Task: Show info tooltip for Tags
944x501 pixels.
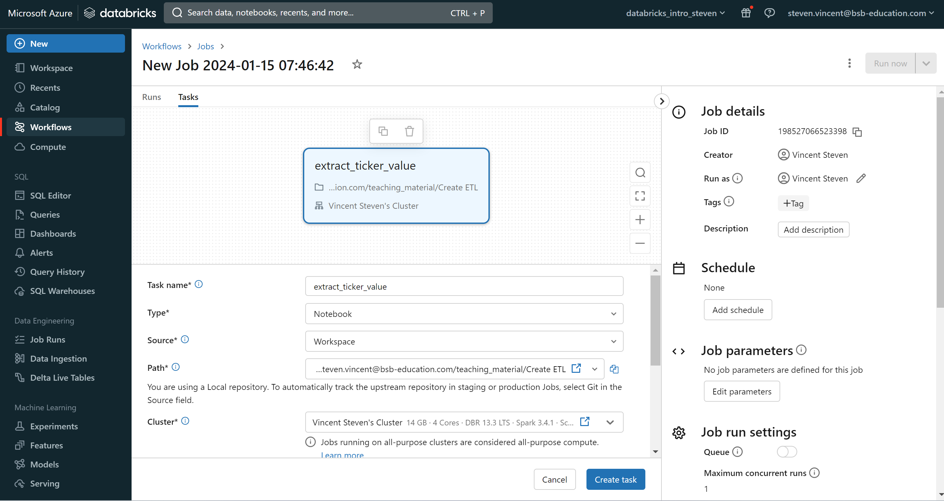Action: (729, 202)
